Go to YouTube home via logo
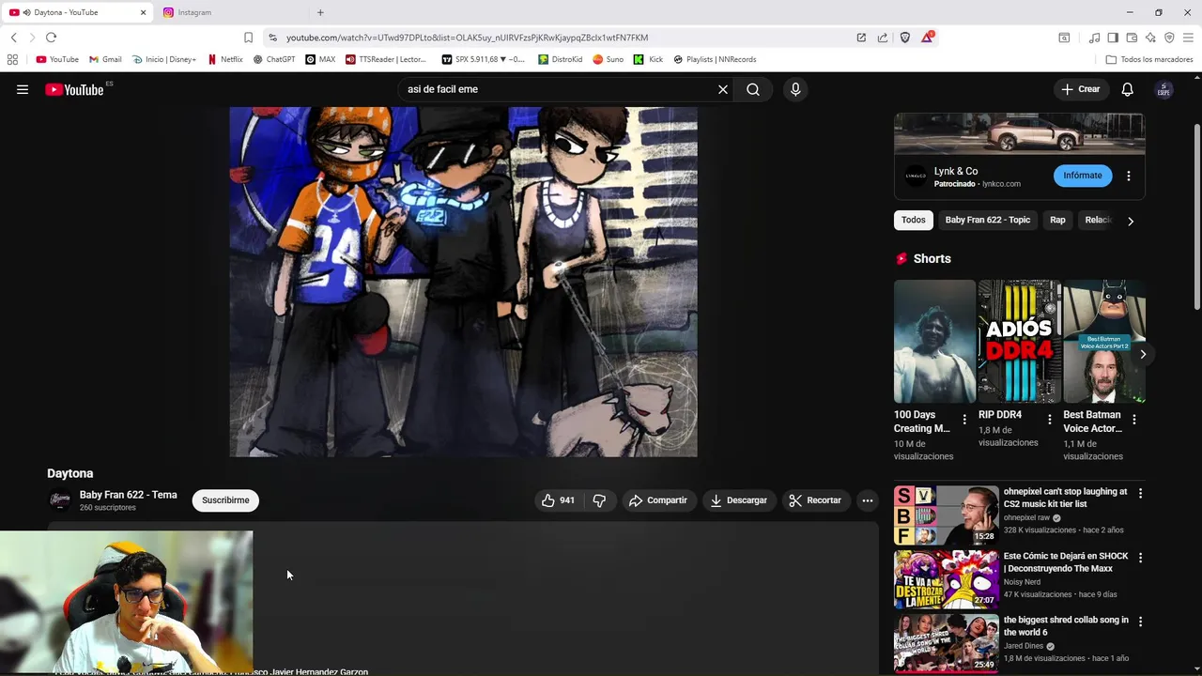This screenshot has height=676, width=1202. (74, 89)
